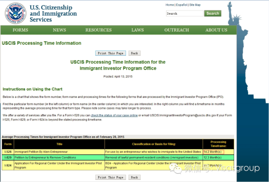Open the OUTREACH menu
Viewport: 269px width, 182px height.
point(177,30)
